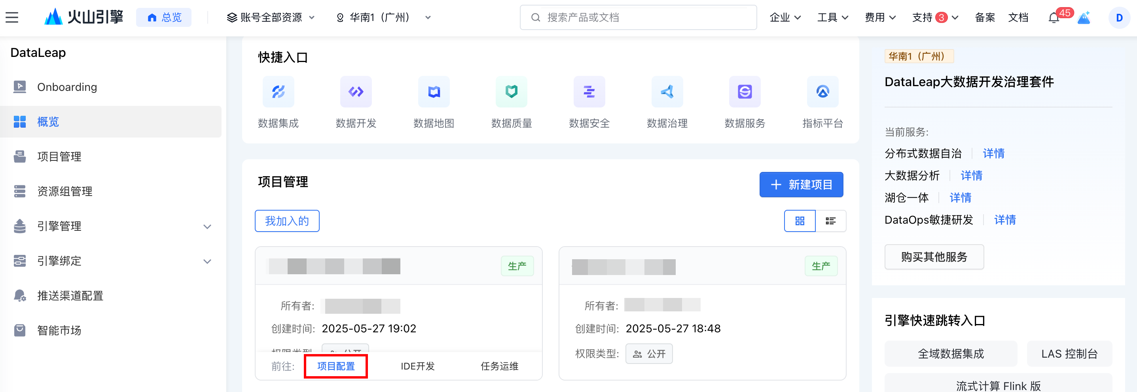
Task: Open 文档 in the top bar
Action: click(x=1018, y=18)
